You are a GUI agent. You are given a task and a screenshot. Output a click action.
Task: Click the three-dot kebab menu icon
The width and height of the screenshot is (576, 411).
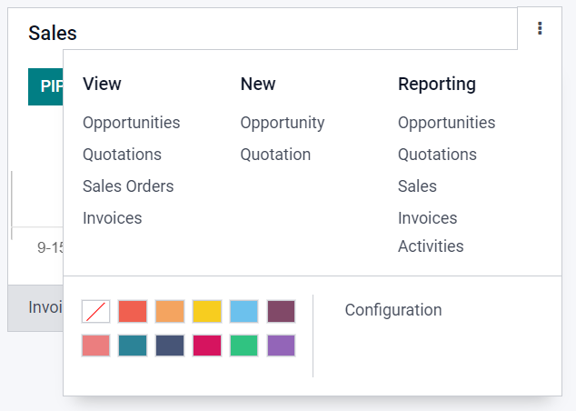tap(540, 29)
